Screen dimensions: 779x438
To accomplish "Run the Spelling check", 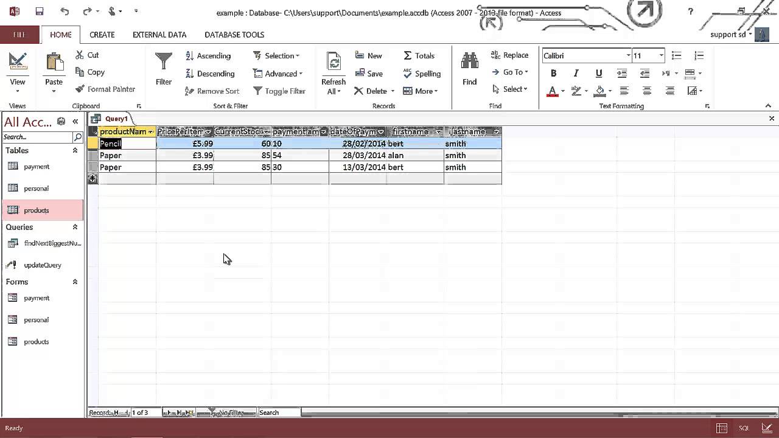I will coord(422,74).
